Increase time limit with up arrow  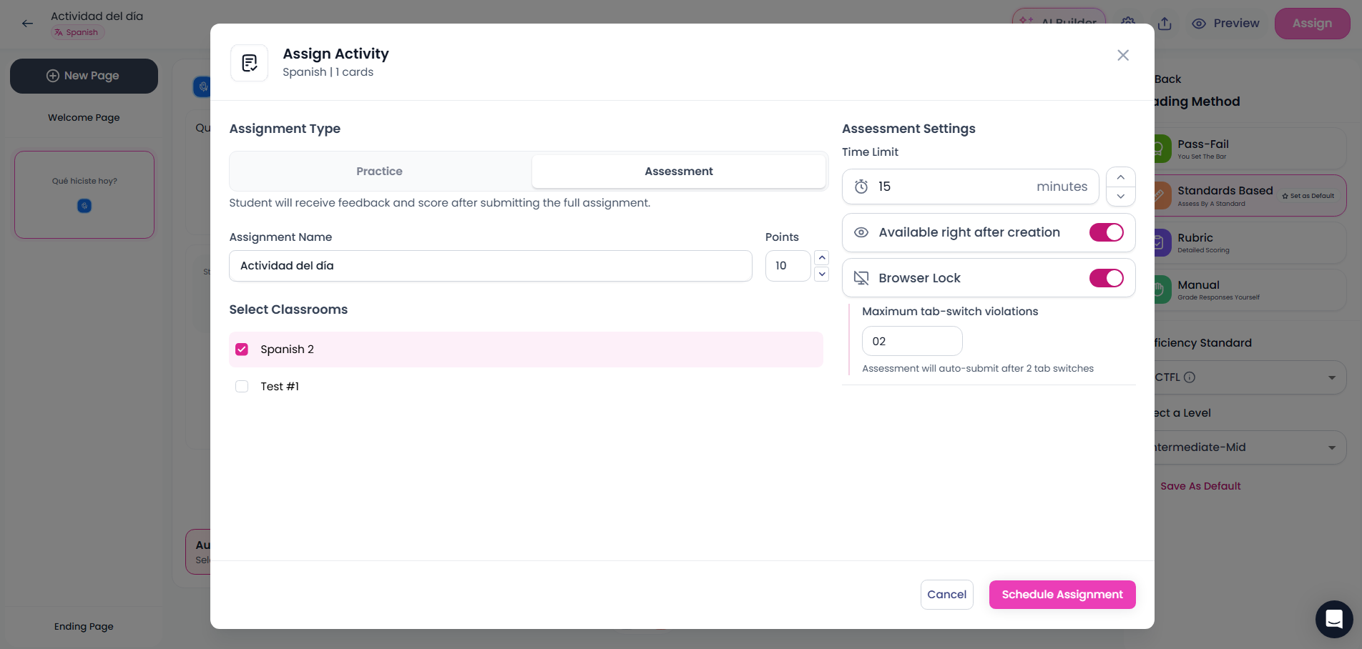pos(1121,177)
